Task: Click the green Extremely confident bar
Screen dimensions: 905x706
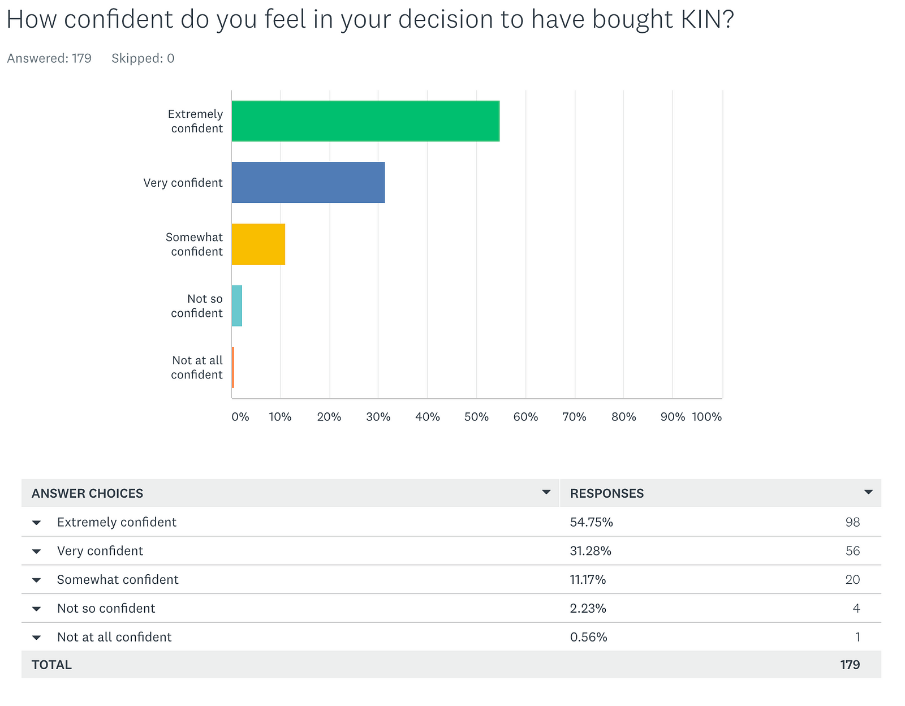Action: pyautogui.click(x=365, y=121)
